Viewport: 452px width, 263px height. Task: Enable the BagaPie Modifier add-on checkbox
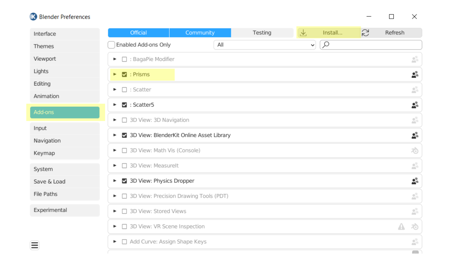(x=124, y=59)
